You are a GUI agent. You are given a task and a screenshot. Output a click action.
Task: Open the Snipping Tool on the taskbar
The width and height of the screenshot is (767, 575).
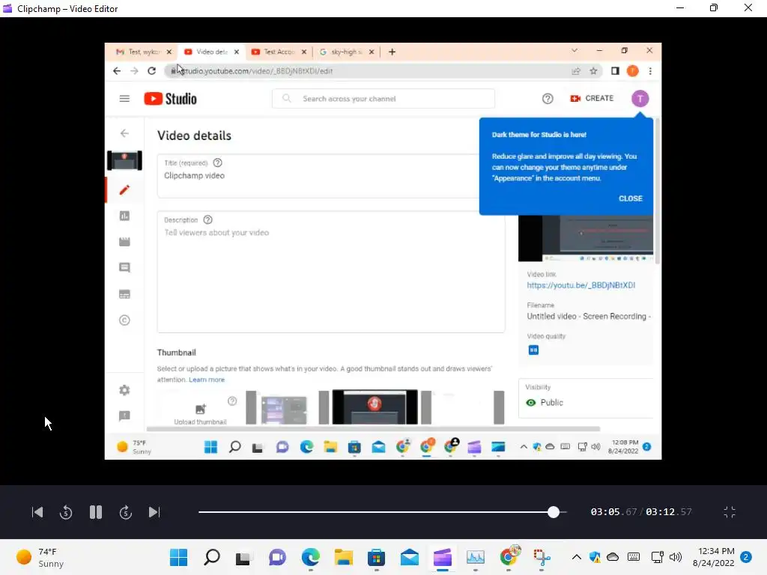point(542,557)
